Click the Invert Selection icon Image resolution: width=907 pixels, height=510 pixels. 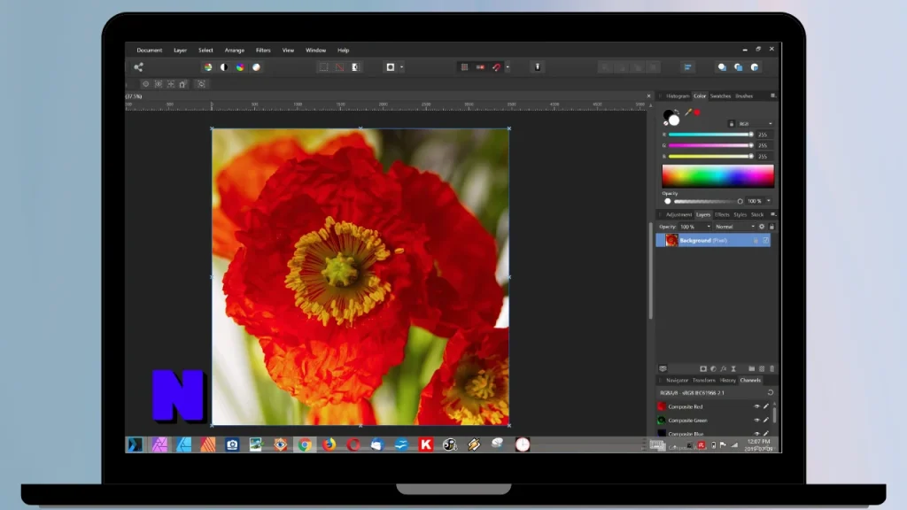356,67
